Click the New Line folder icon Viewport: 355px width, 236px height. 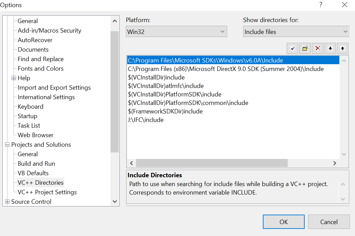pos(305,49)
